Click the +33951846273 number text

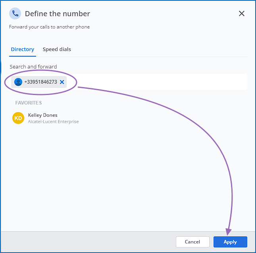40,82
